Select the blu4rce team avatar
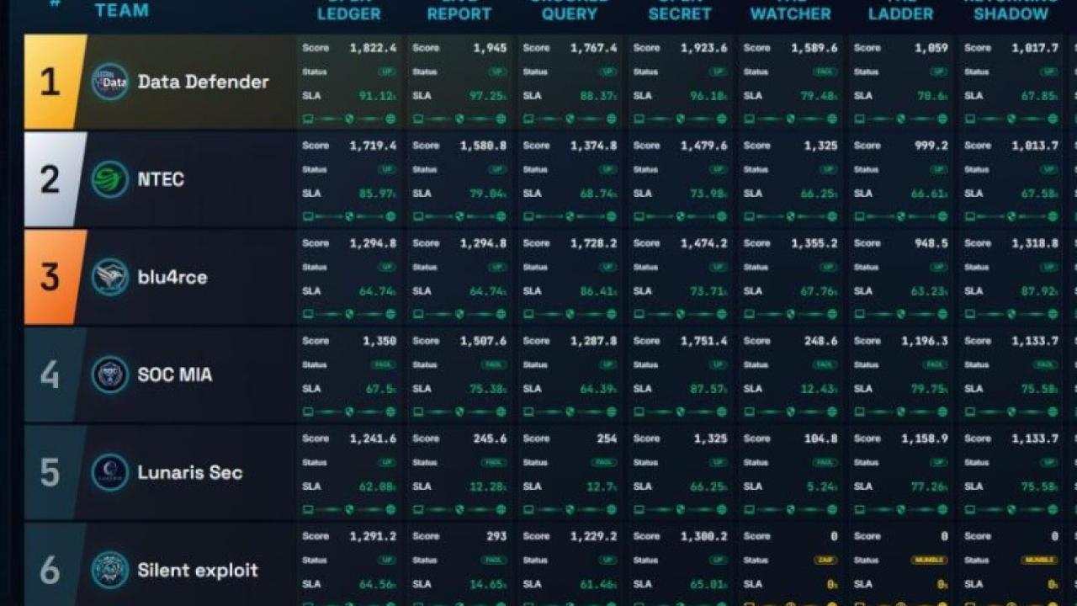The height and width of the screenshot is (606, 1077). click(110, 277)
